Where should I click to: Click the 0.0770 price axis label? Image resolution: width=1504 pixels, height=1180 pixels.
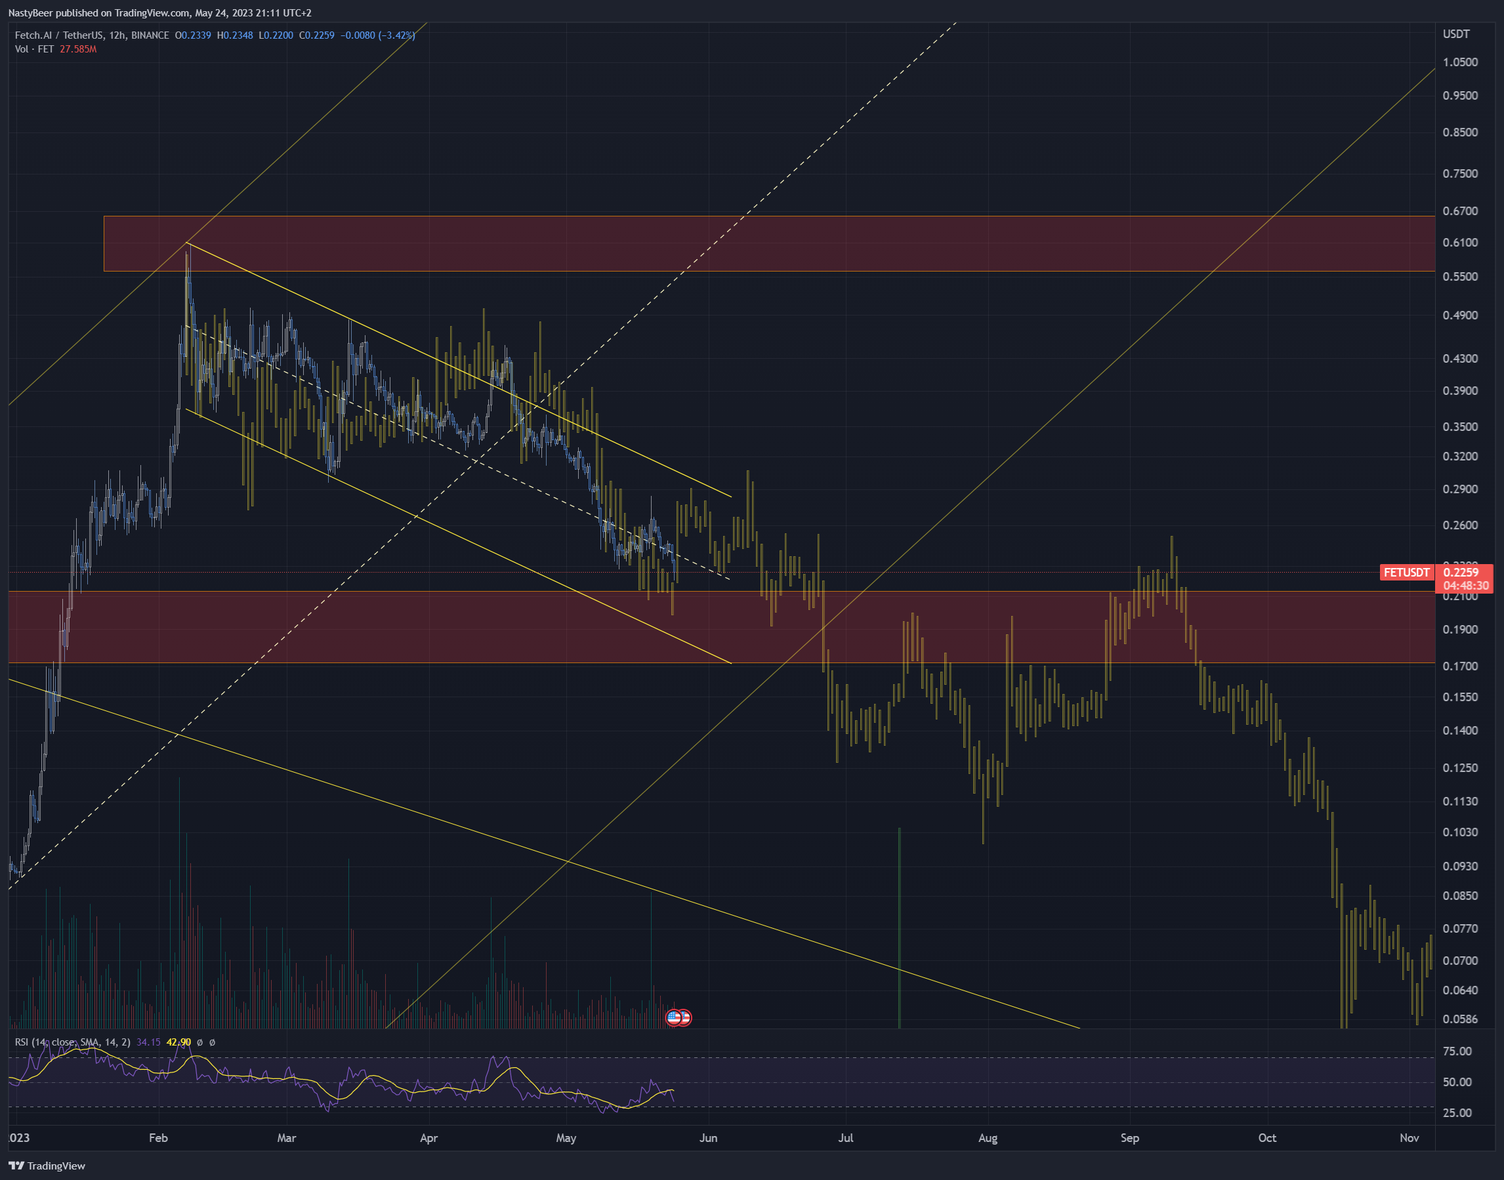[x=1461, y=929]
